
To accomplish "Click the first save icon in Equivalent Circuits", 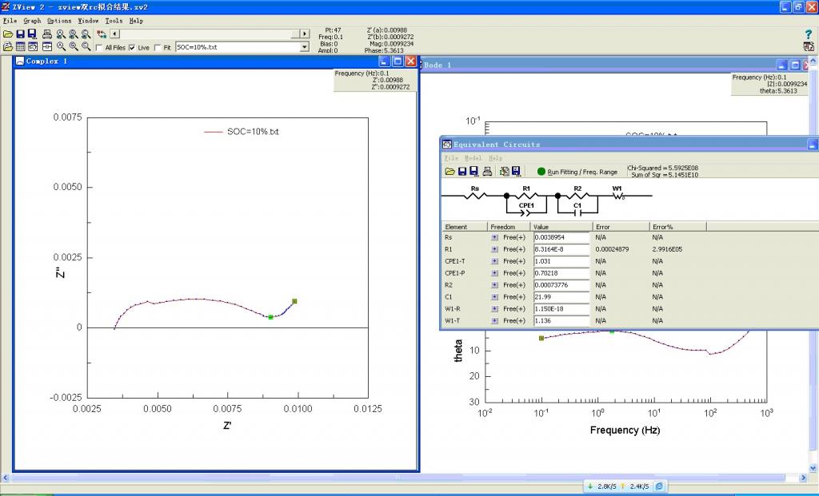I will 462,171.
